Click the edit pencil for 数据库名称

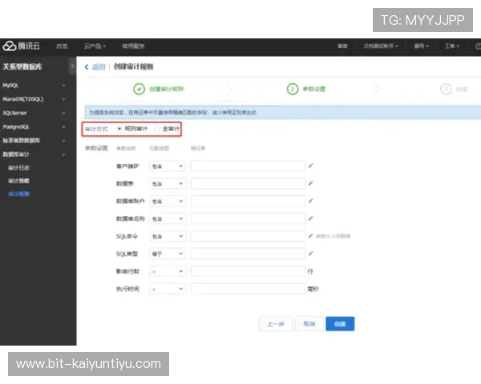311,218
